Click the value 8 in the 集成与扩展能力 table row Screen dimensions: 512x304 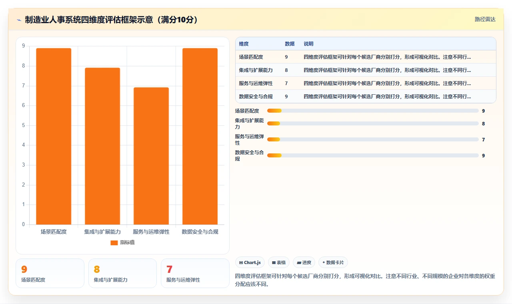pos(286,70)
